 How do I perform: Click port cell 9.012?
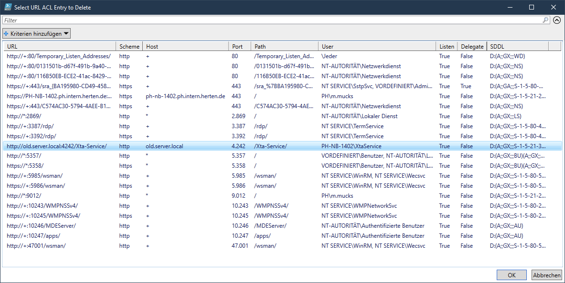pos(238,196)
